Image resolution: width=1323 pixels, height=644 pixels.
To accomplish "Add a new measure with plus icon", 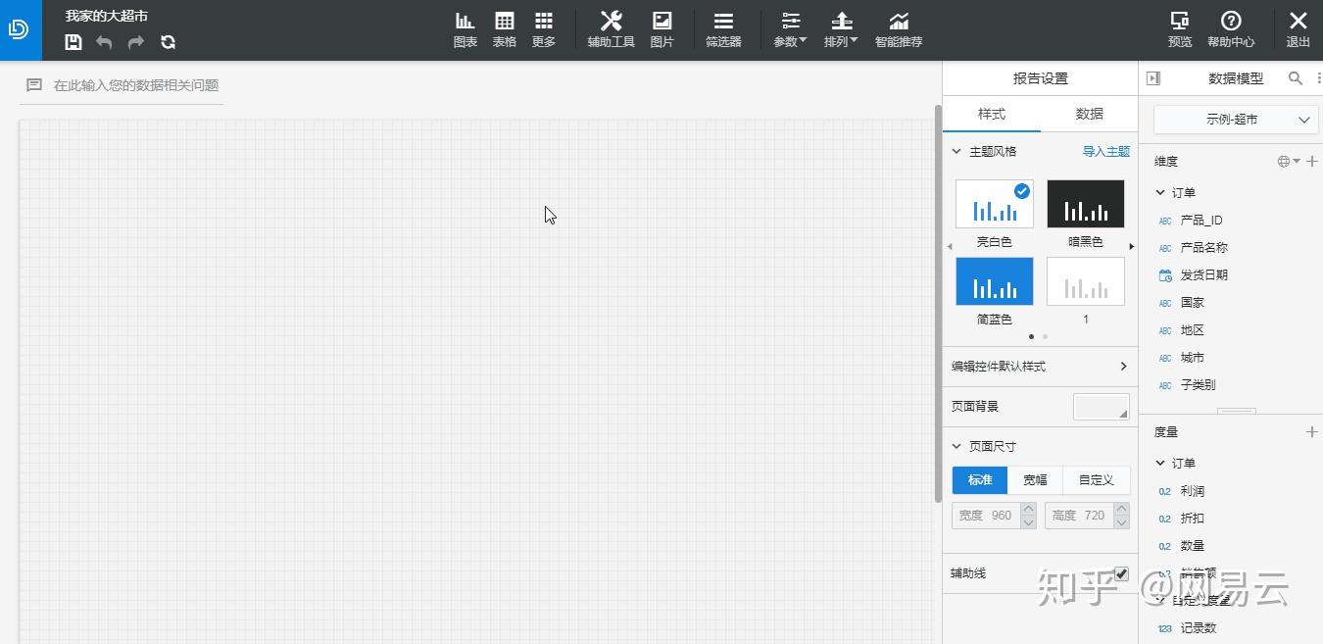I will tap(1312, 431).
